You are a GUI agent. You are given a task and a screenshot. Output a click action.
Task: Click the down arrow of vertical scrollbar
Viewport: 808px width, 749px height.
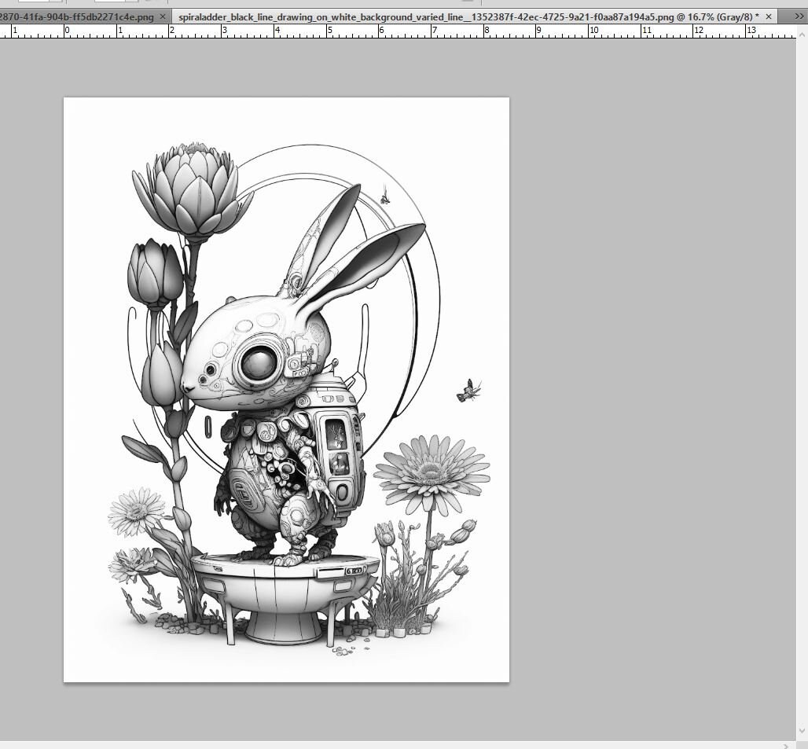802,731
